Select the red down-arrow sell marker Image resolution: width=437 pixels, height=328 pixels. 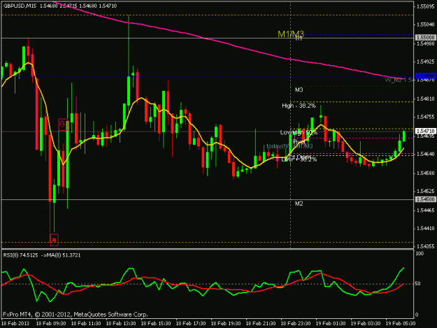tap(63, 124)
